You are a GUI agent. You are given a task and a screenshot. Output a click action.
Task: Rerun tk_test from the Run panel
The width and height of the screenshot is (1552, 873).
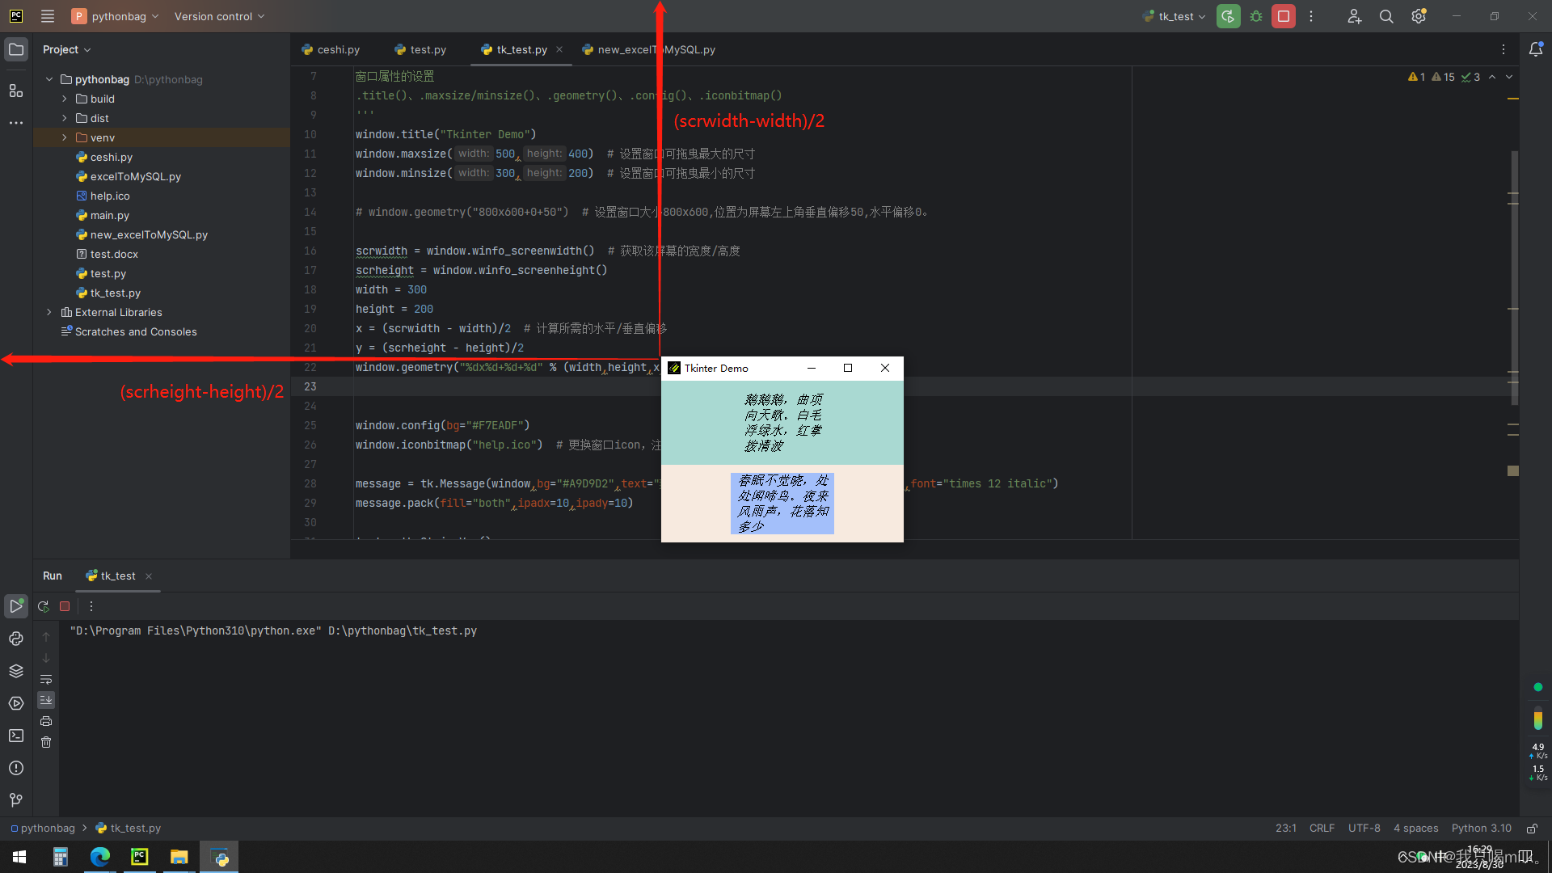tap(43, 606)
